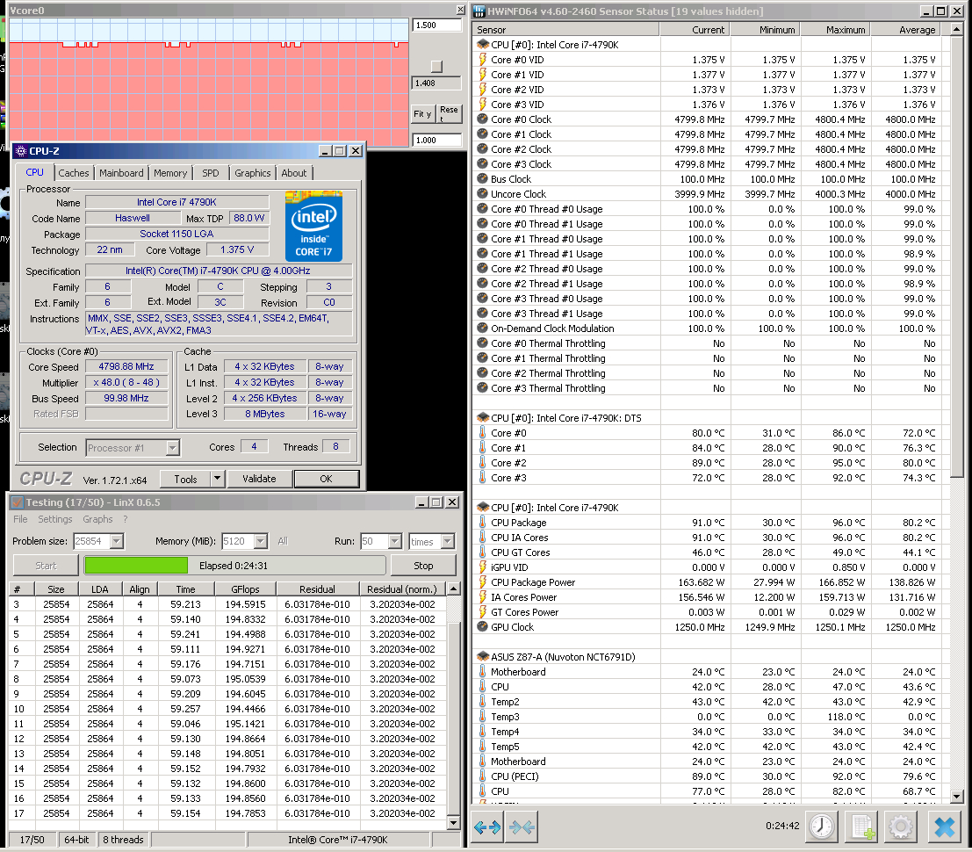Click the 'Fit y' button in Vcore0 graph
This screenshot has height=852, width=972.
click(x=422, y=113)
